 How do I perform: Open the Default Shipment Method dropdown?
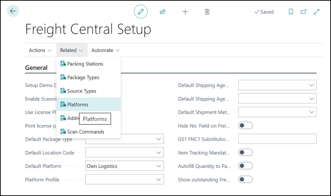(x=311, y=112)
